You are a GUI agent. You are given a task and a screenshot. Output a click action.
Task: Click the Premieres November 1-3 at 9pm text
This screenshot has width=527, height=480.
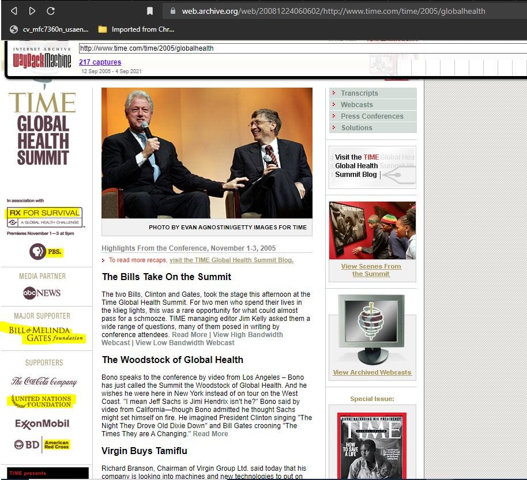[40, 233]
